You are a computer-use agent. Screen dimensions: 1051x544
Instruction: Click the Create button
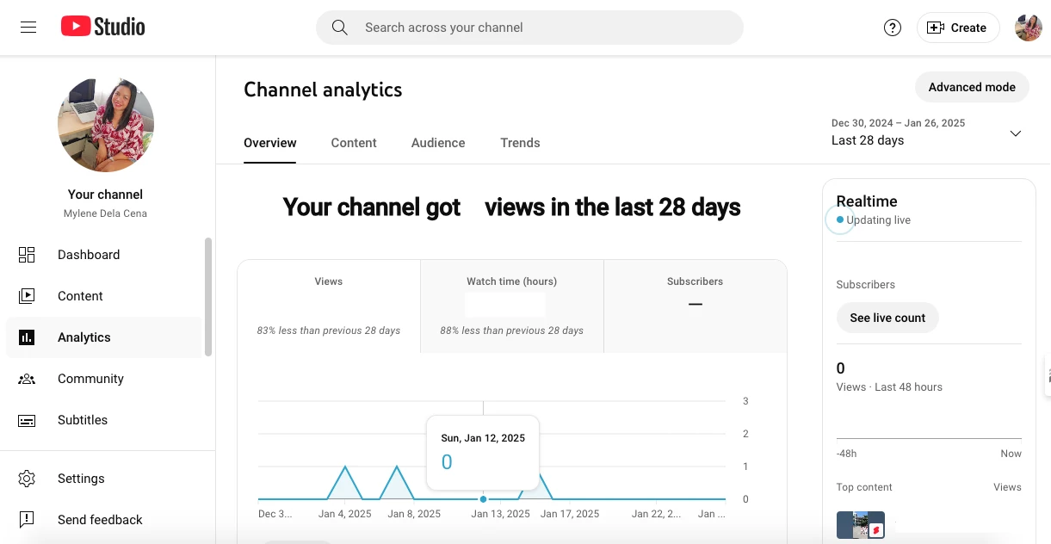[957, 28]
